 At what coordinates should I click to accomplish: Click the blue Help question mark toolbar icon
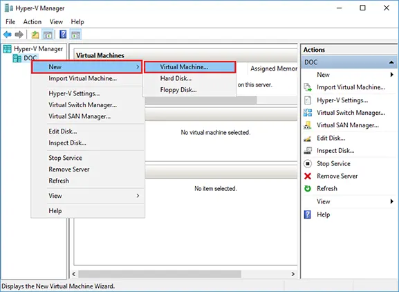point(63,35)
